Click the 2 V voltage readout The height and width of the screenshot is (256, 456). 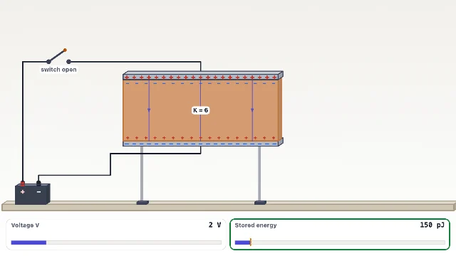[x=214, y=225]
